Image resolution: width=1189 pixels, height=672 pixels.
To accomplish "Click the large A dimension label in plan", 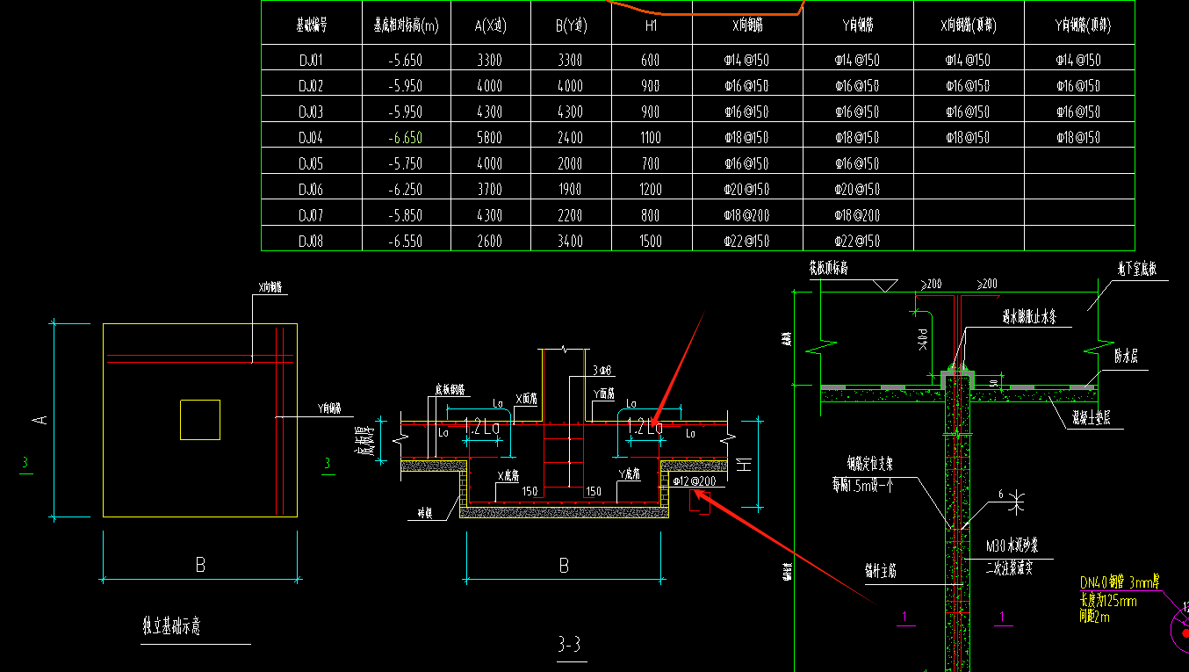I will (40, 421).
